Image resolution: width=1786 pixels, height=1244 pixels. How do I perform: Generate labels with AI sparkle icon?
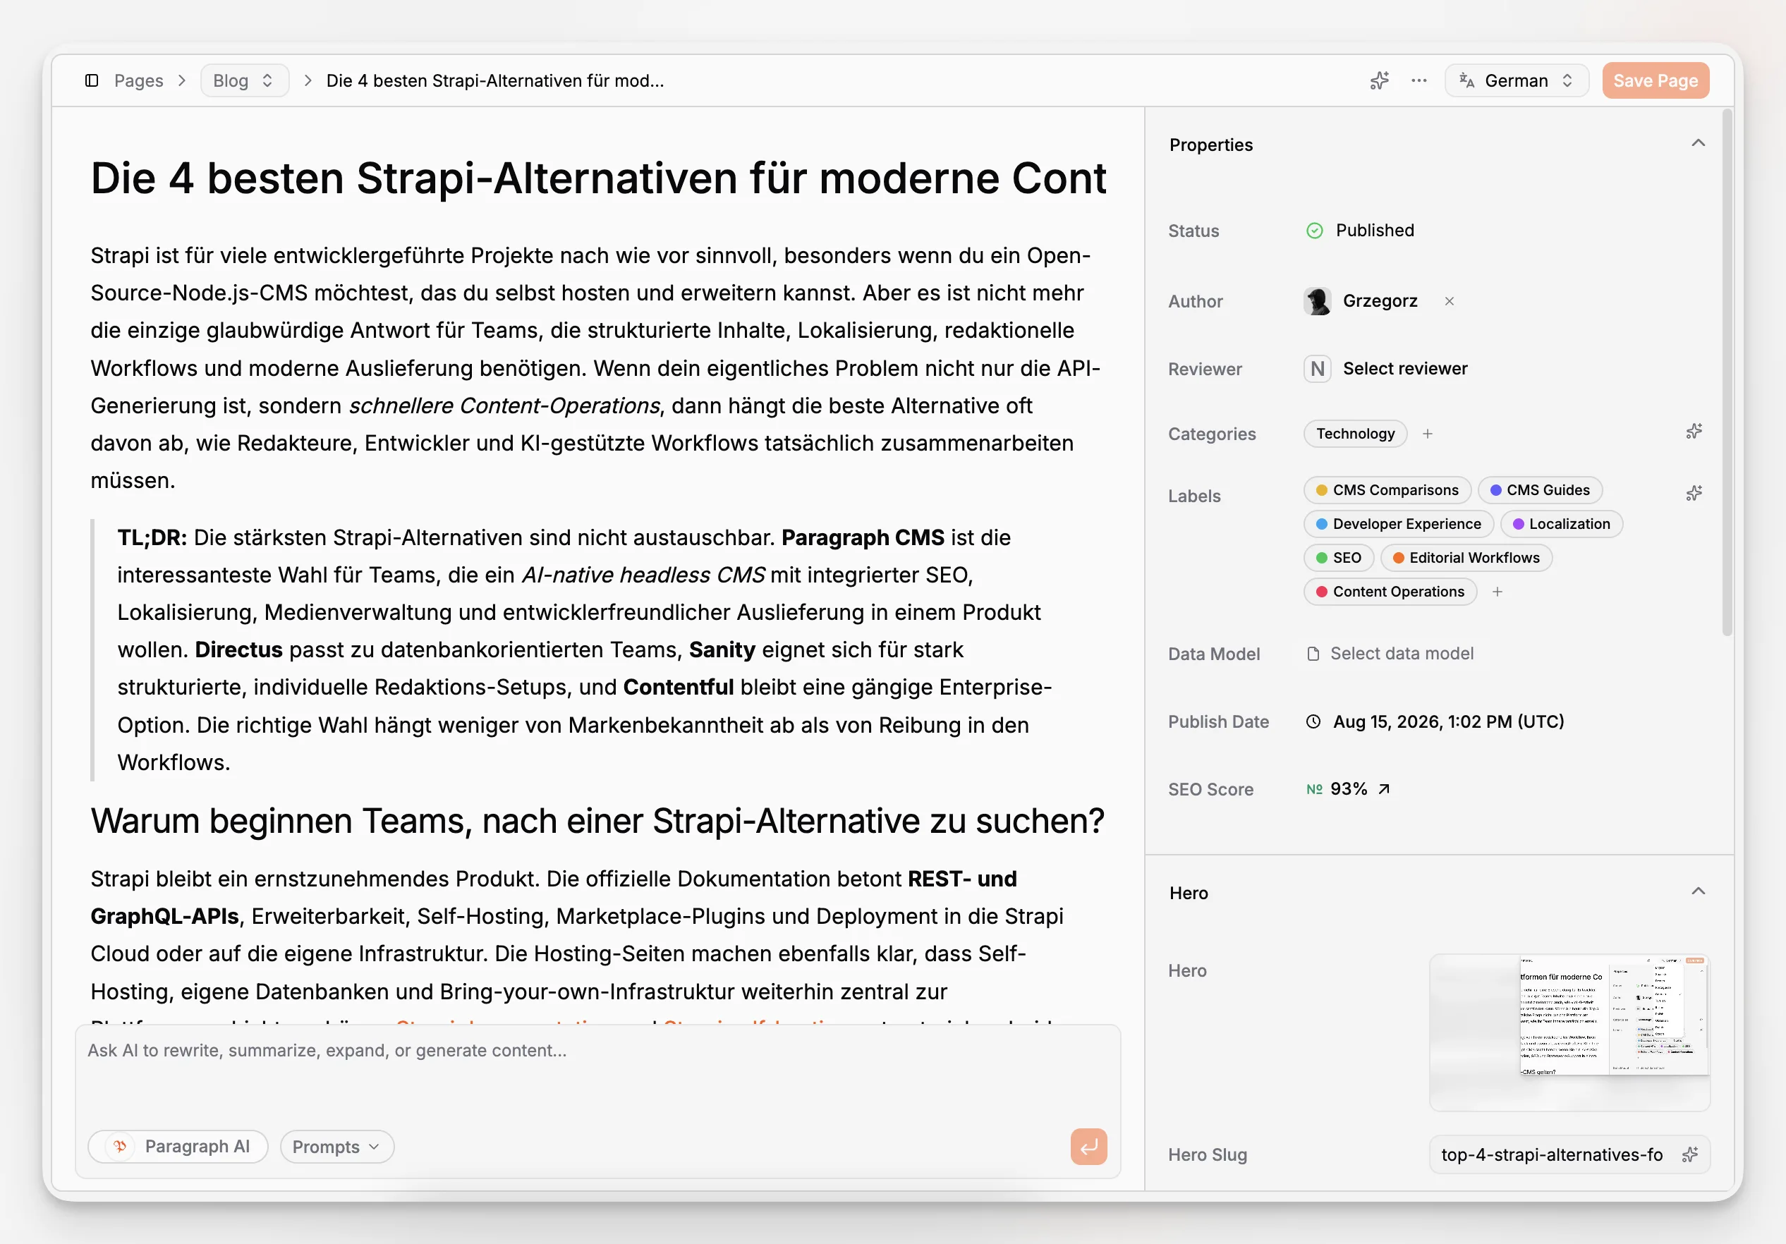[x=1694, y=494]
